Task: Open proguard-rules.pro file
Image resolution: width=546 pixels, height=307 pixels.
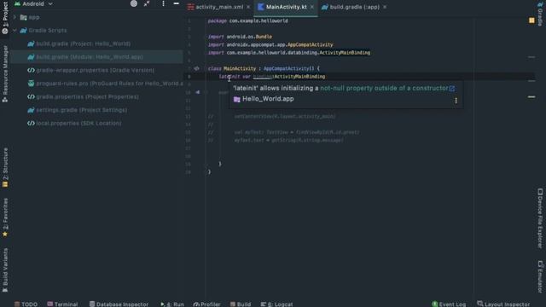Action: pos(109,84)
